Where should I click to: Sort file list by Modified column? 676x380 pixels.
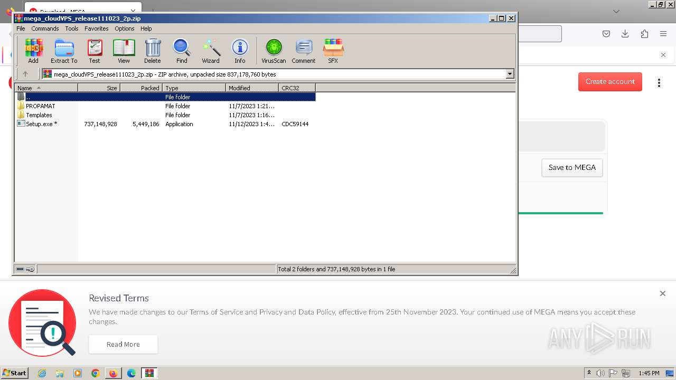[252, 88]
